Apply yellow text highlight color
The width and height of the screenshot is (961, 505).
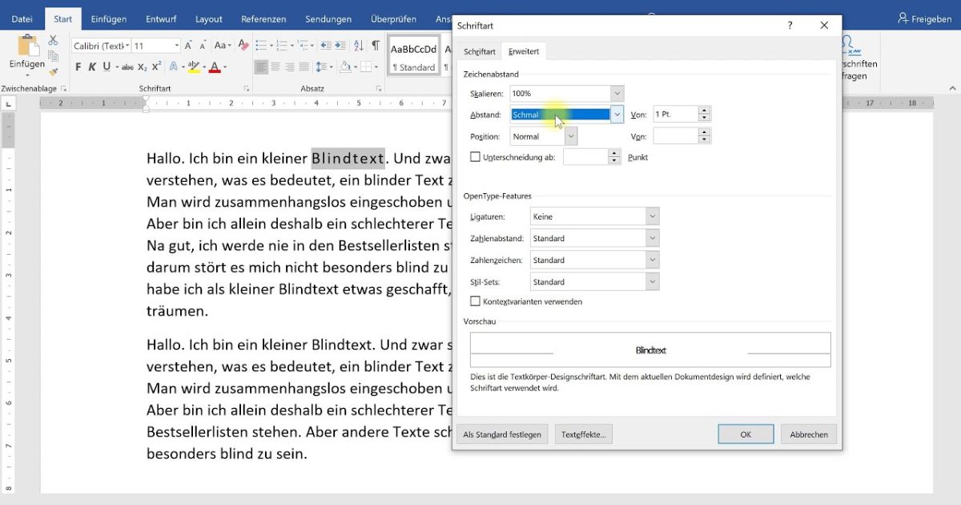tap(194, 67)
